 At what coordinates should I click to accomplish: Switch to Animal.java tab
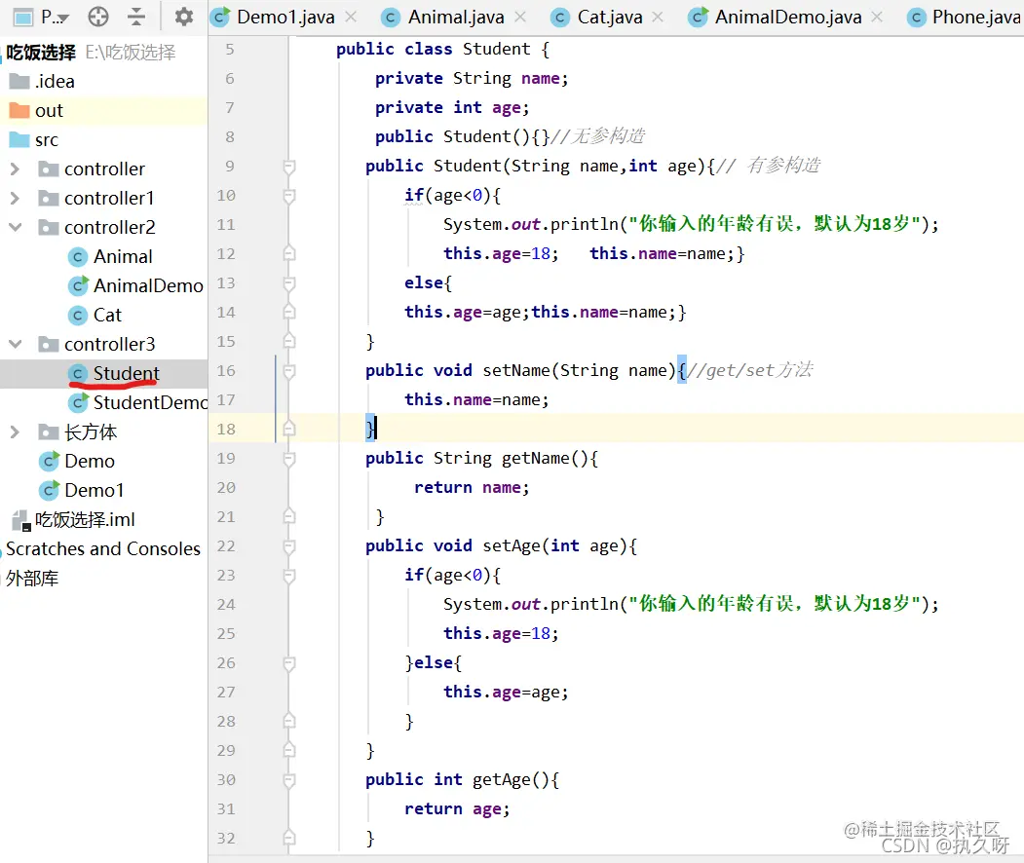pos(455,17)
